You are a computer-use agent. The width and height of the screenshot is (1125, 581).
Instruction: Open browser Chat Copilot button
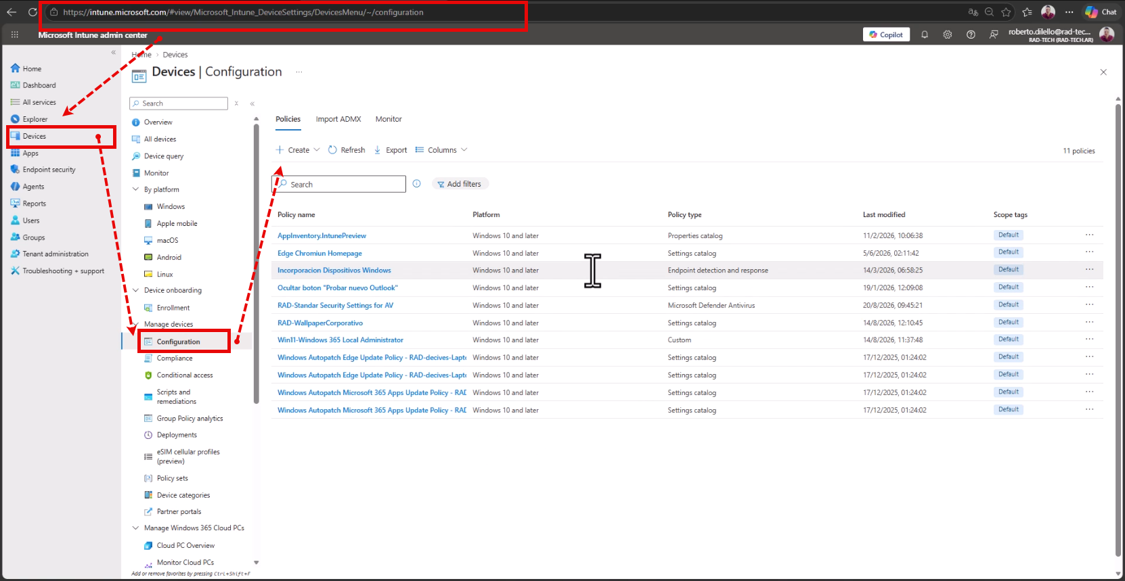[1101, 12]
